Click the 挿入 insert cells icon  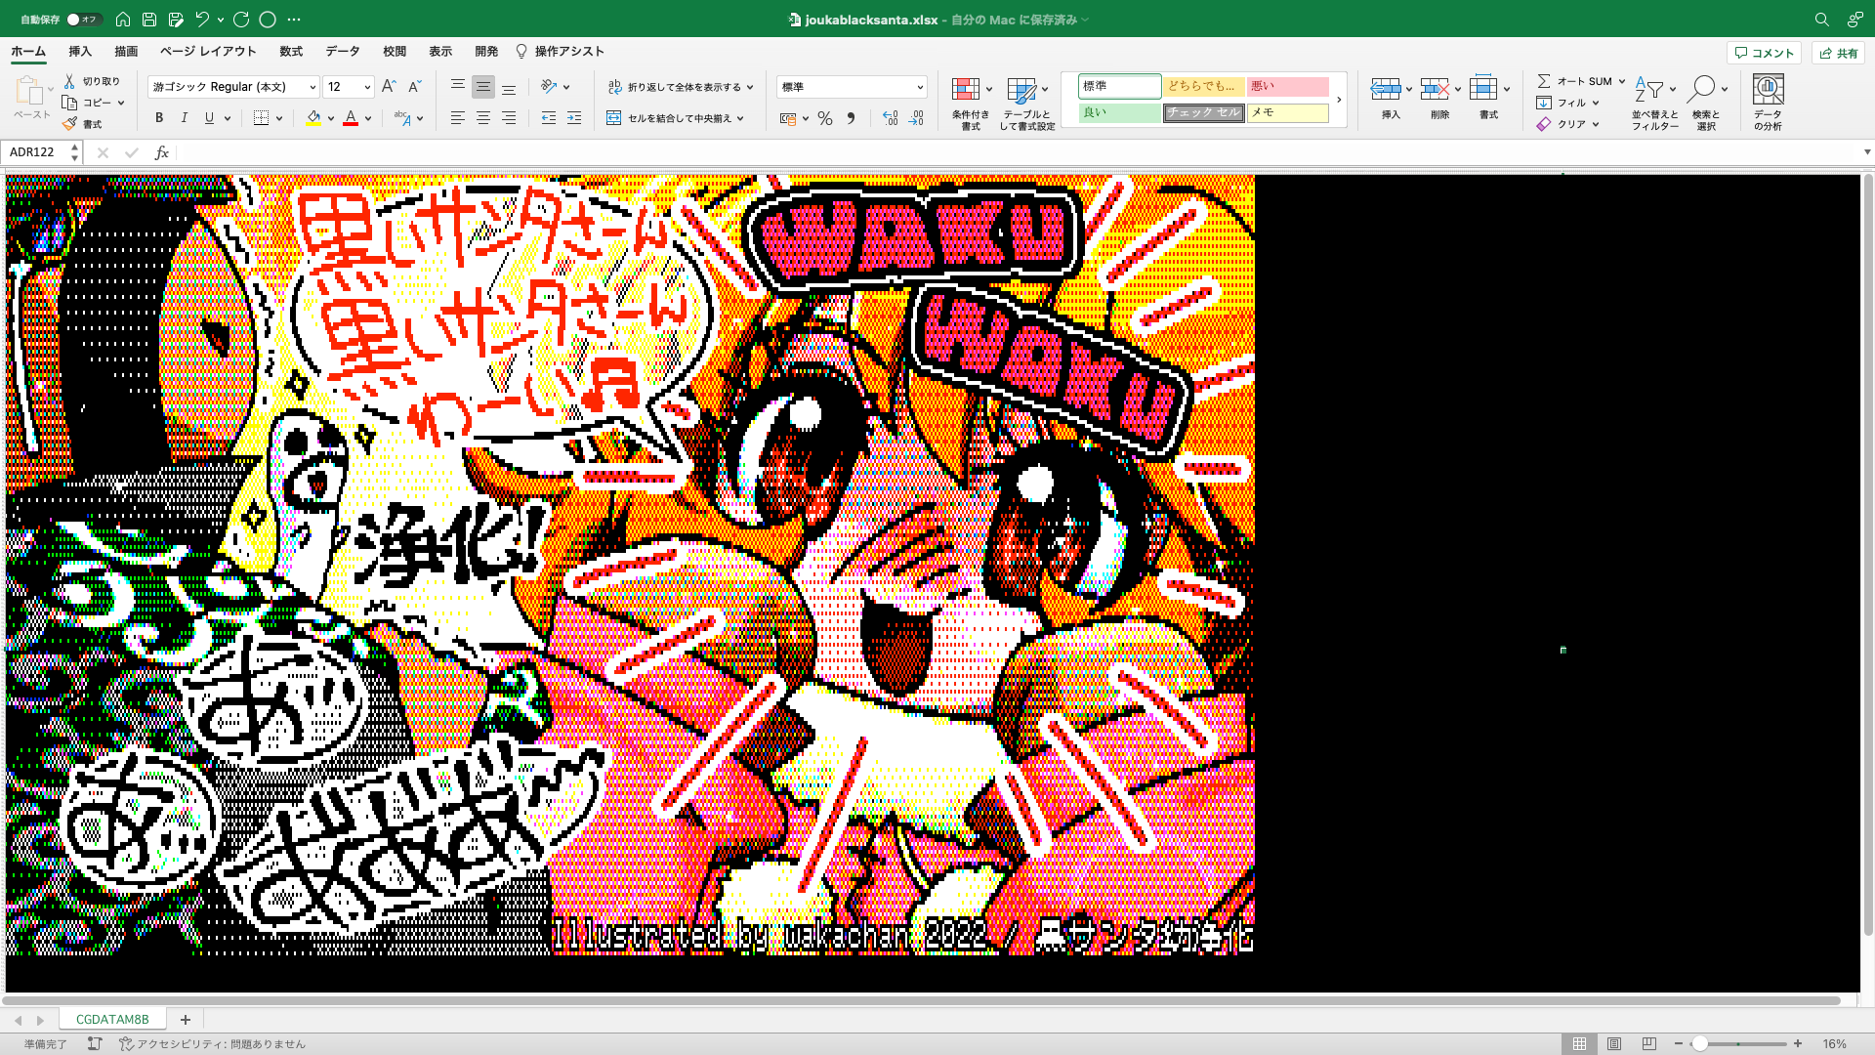point(1386,89)
